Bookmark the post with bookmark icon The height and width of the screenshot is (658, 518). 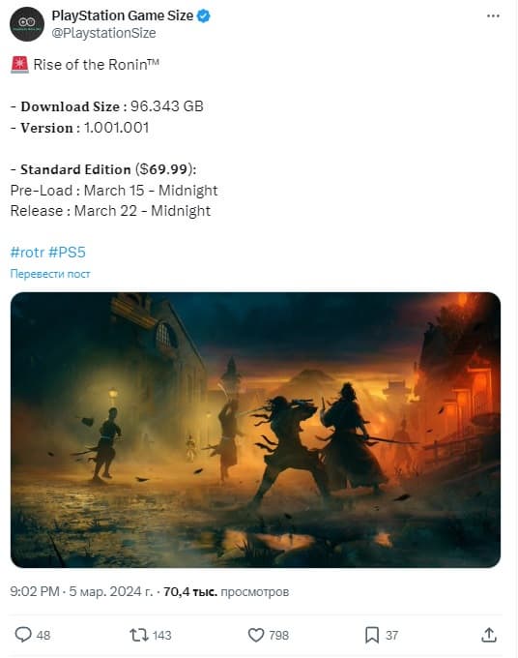pos(372,635)
